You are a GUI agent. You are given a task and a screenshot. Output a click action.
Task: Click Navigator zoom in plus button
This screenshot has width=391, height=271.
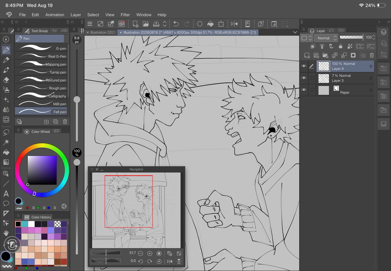(x=150, y=253)
